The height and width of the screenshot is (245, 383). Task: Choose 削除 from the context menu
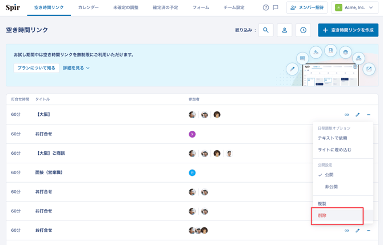(322, 216)
